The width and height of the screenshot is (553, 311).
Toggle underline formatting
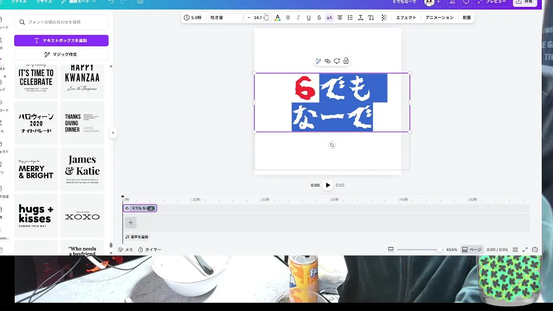(308, 18)
